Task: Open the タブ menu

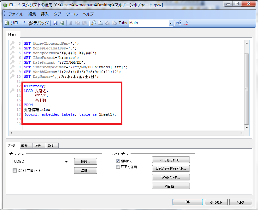Action: 57,14
